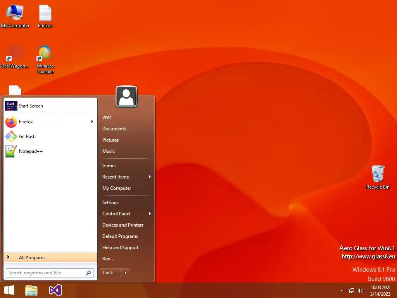
Task: Open Settings from the Start menu
Action: point(110,203)
